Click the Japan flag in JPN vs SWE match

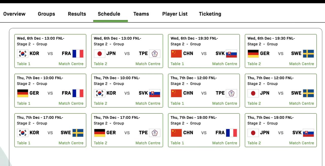click(253, 93)
